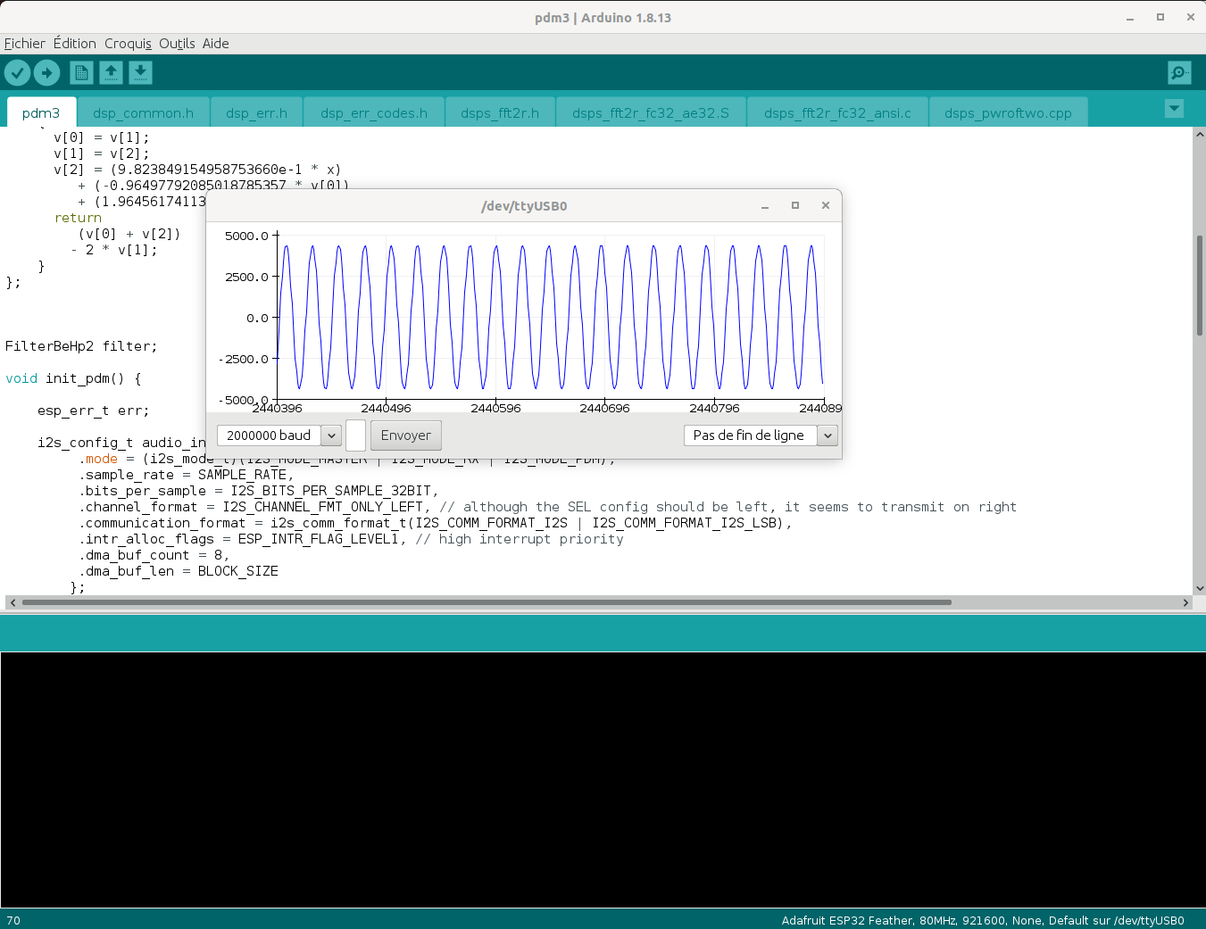The width and height of the screenshot is (1206, 929).
Task: Click the scroll-left arrow of editor
Action: tap(12, 602)
